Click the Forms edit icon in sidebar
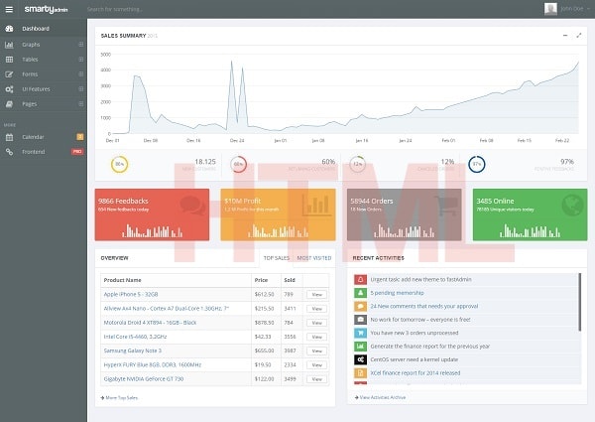Viewport: 595px width, 422px height. pos(9,74)
